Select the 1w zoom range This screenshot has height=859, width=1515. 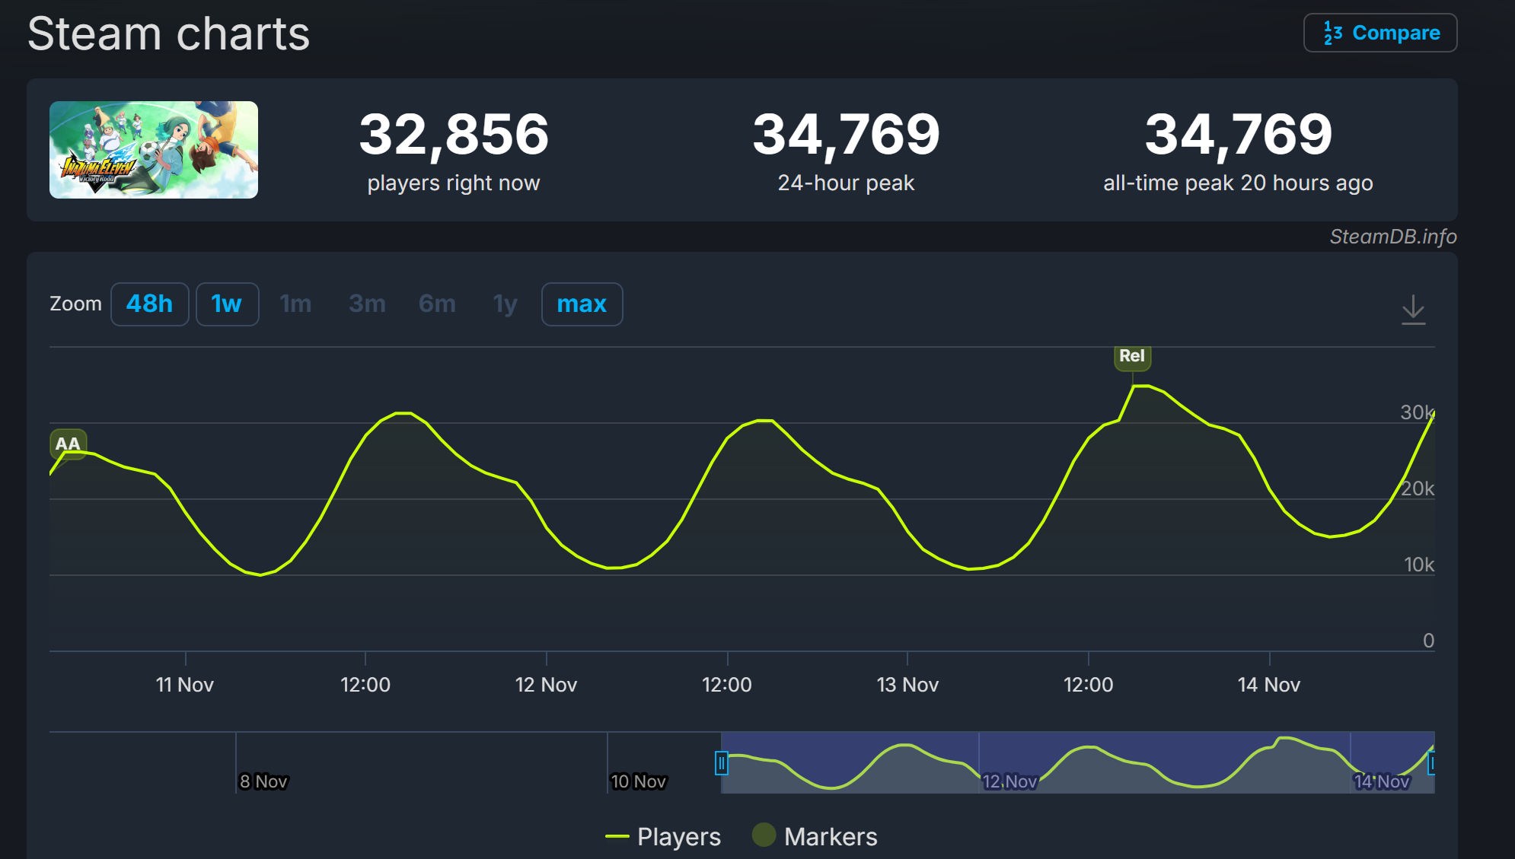pos(227,304)
